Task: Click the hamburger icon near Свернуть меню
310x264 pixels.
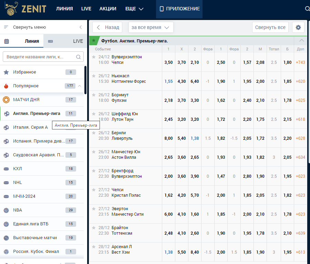Action: coord(6,27)
